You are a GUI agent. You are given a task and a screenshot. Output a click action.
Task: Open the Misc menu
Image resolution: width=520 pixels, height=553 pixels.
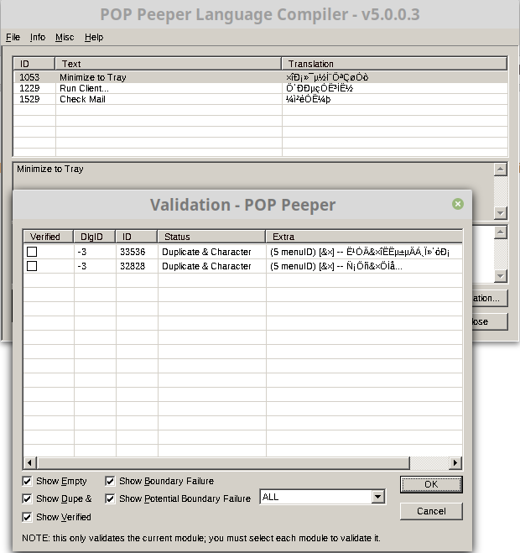click(65, 37)
